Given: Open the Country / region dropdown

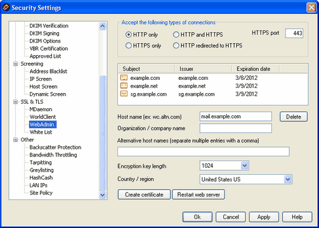Looking at the screenshot, I should pyautogui.click(x=288, y=179).
